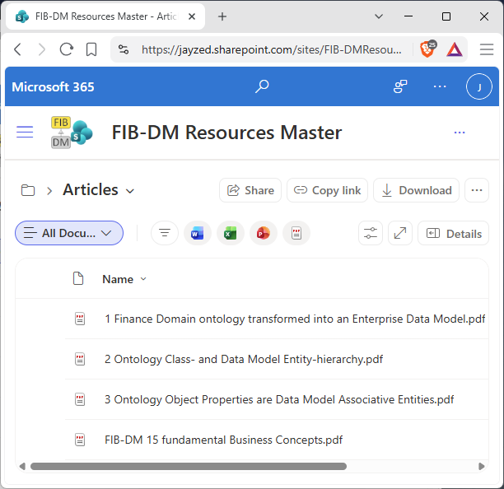Click the breadcrumb chevron before Articles

pyautogui.click(x=49, y=191)
